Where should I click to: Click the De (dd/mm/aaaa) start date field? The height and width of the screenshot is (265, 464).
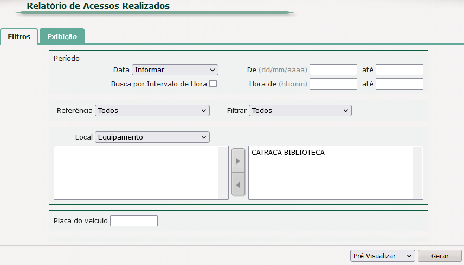[333, 70]
